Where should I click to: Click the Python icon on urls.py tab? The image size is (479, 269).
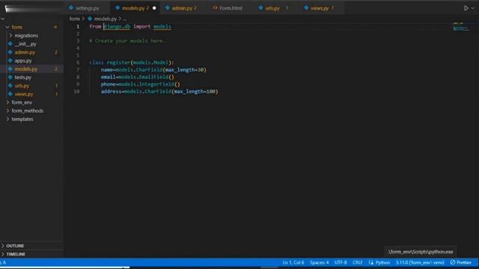[260, 7]
